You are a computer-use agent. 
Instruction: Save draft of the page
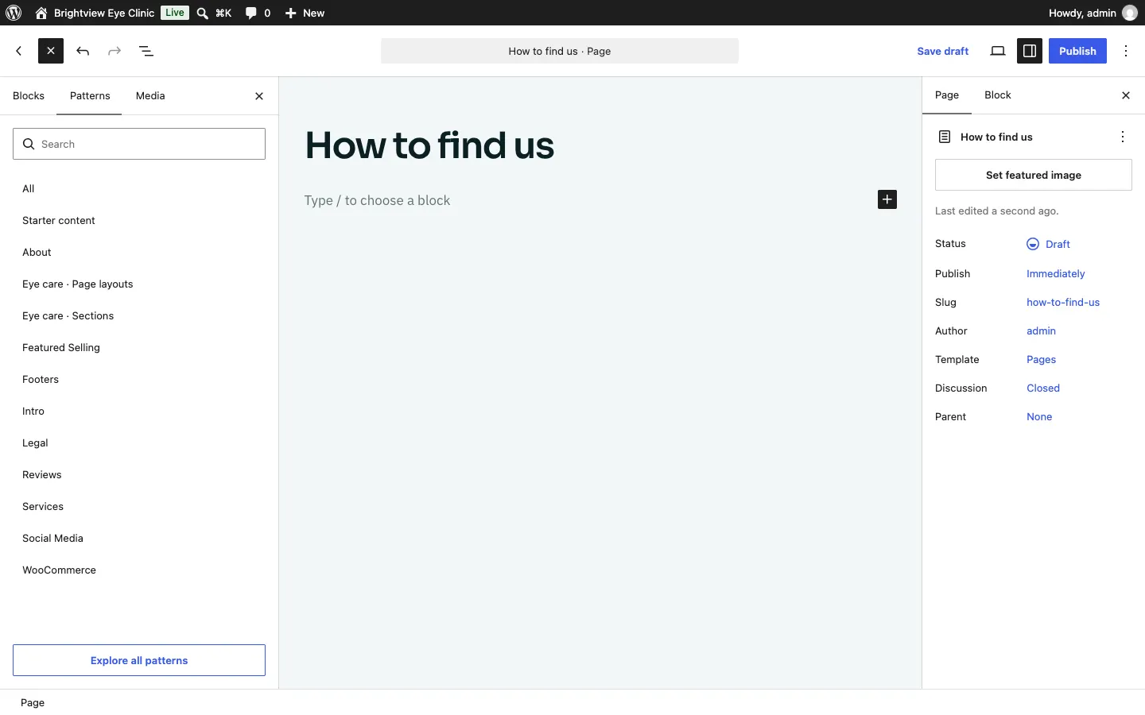click(x=943, y=51)
